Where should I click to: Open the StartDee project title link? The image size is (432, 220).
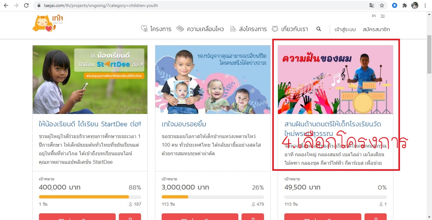pos(90,124)
